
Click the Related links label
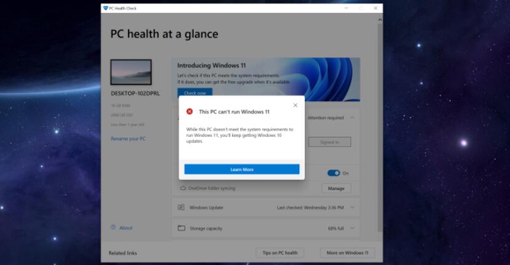(x=123, y=253)
